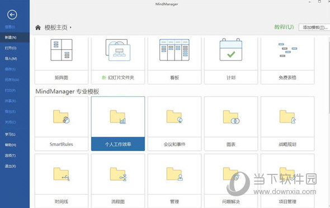
Task: Click the 教程(U) tutorial link
Action: pos(284,27)
